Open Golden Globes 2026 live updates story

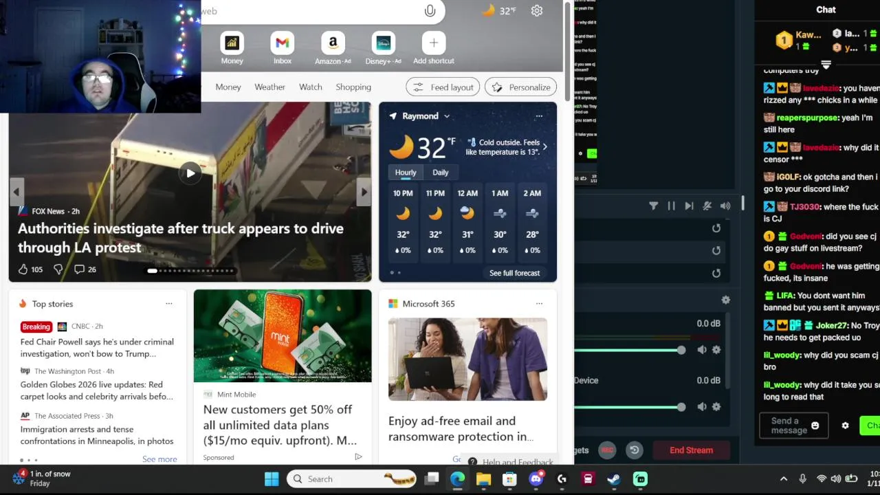click(97, 390)
